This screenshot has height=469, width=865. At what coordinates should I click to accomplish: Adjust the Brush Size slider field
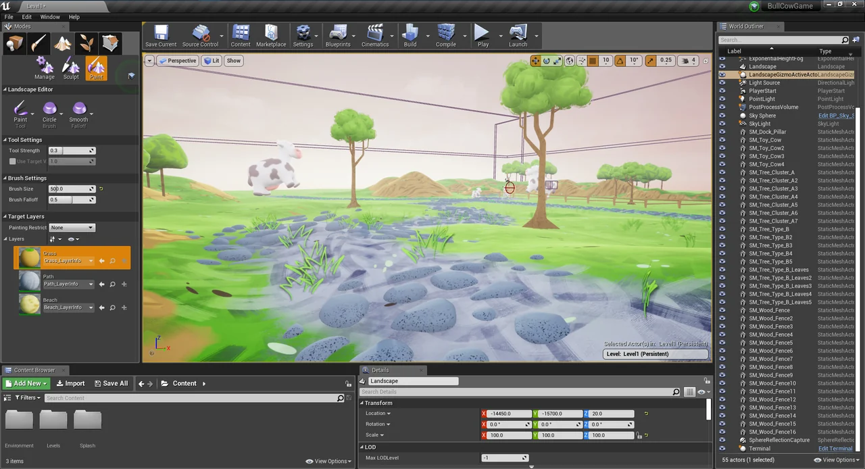pos(72,189)
